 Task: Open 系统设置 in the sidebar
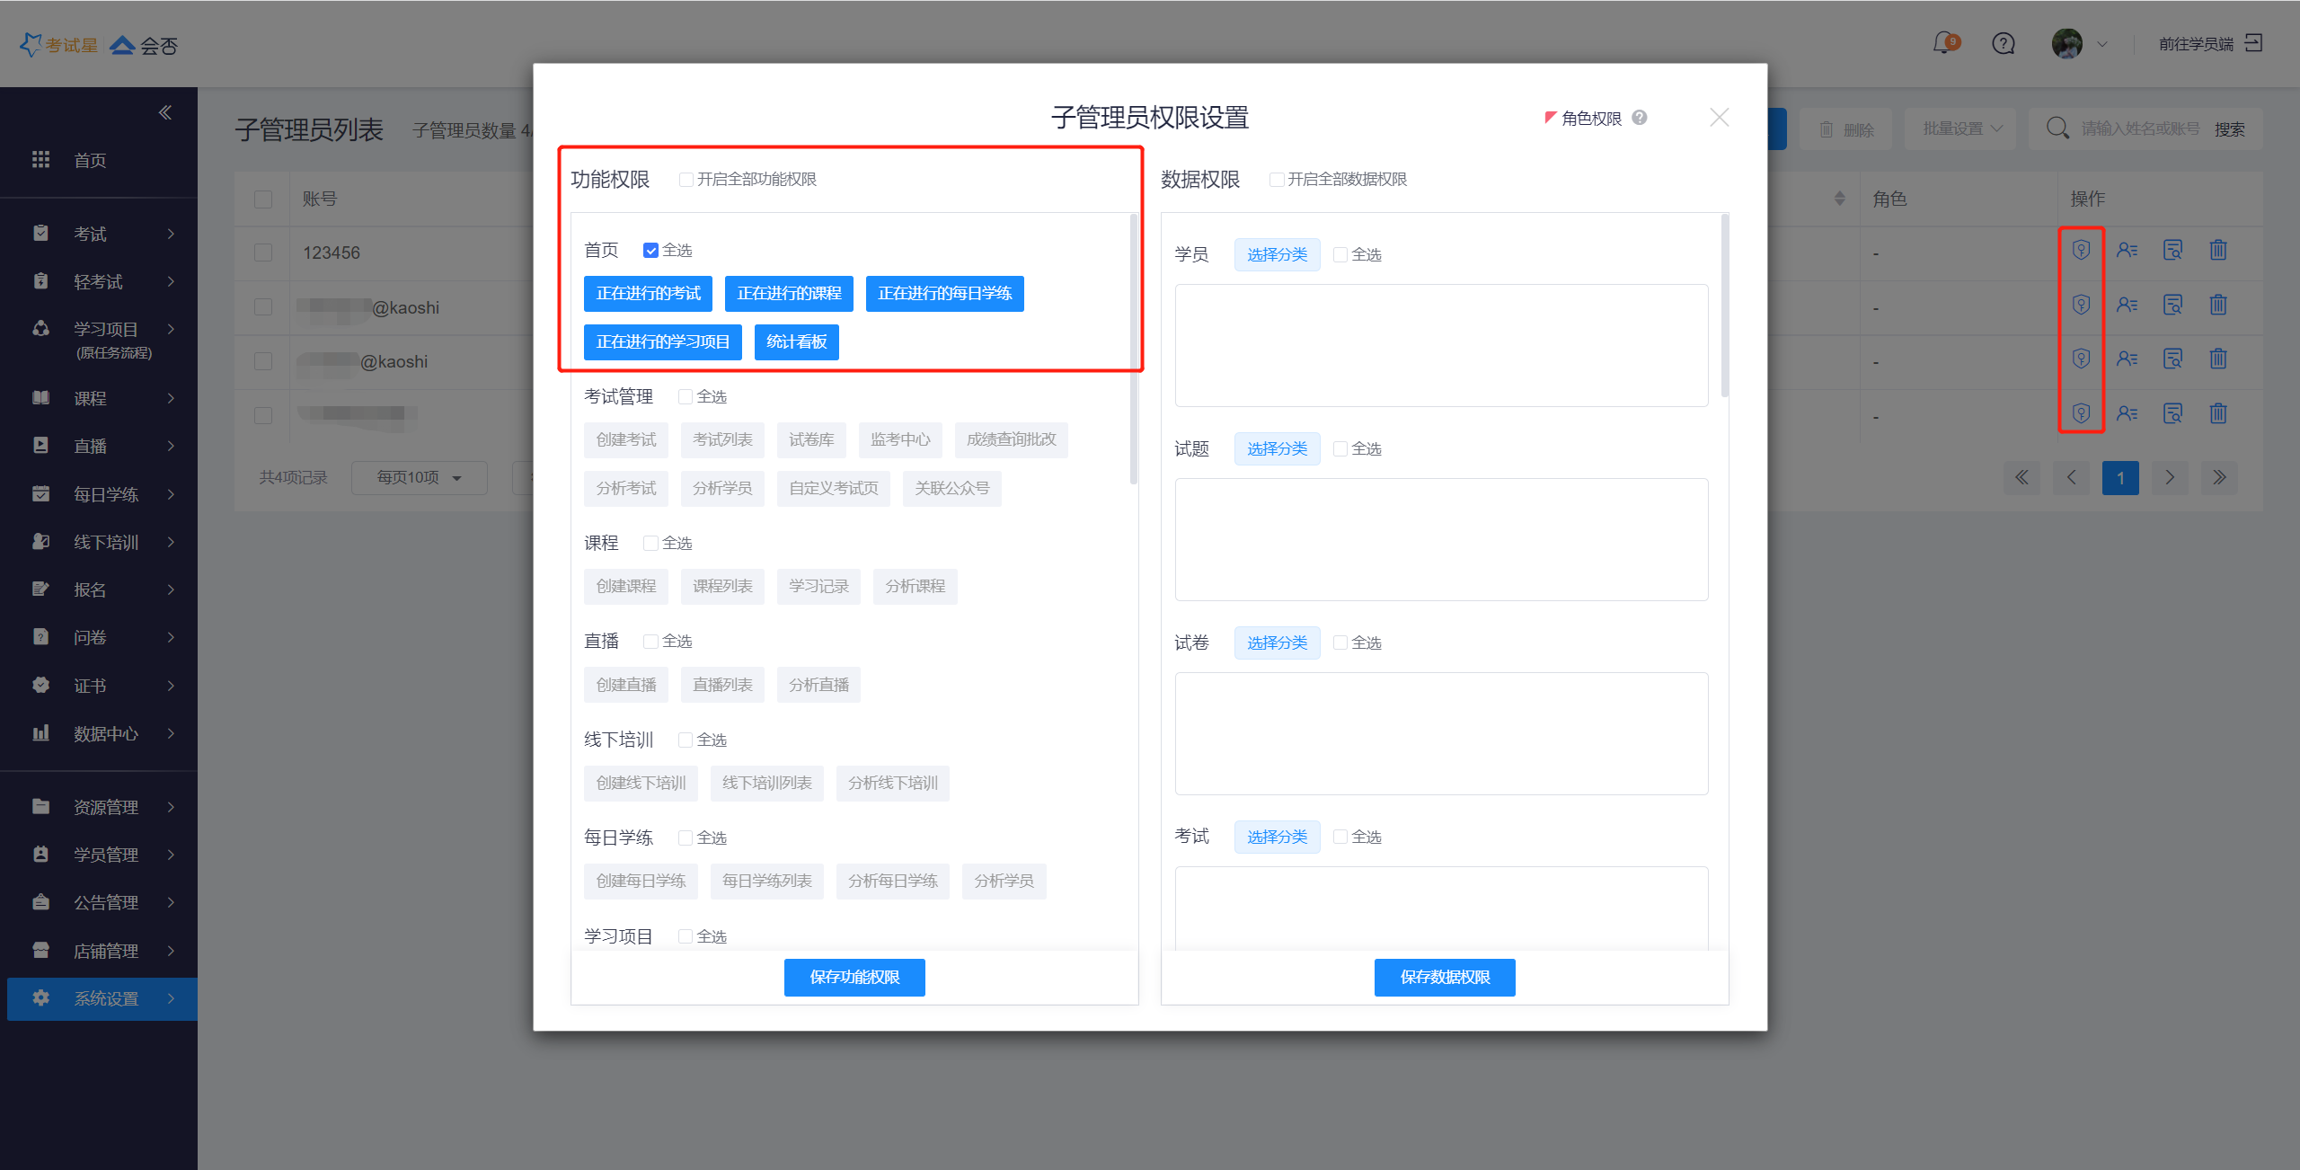106,998
